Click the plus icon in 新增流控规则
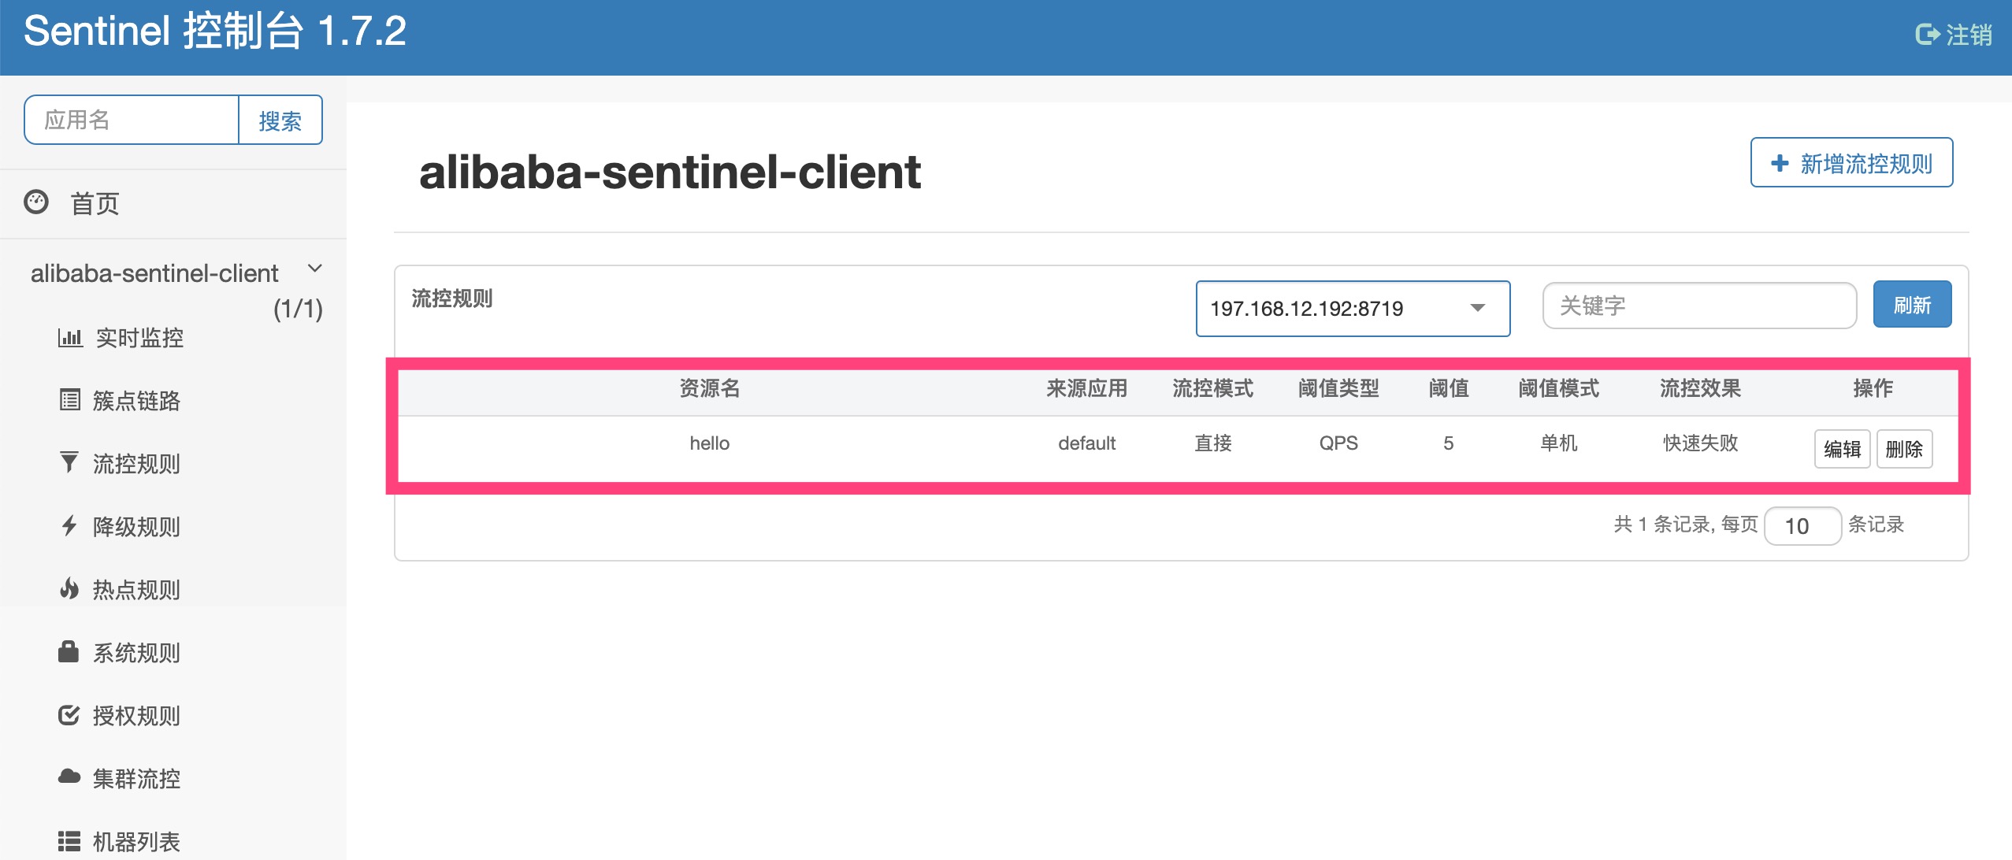Viewport: 2012px width, 860px height. [1780, 163]
